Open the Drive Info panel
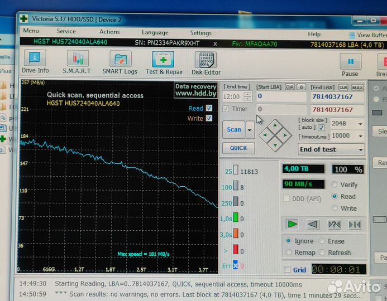387x301 pixels. tap(35, 62)
